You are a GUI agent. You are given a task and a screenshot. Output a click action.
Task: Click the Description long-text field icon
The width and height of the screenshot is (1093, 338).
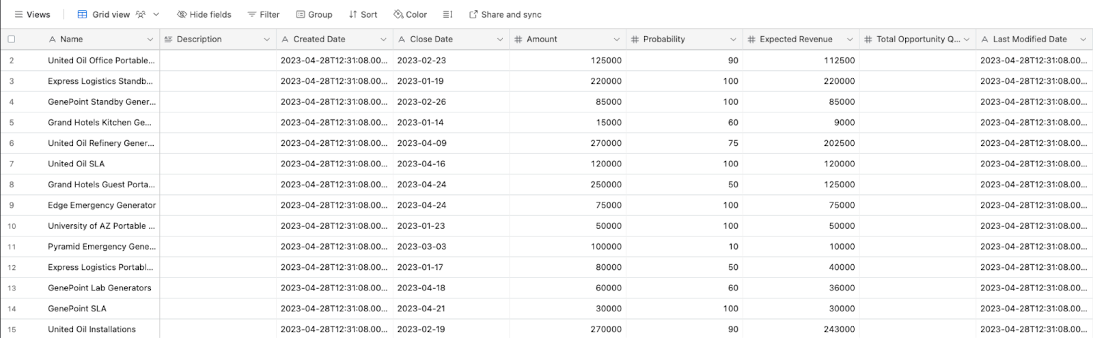169,40
